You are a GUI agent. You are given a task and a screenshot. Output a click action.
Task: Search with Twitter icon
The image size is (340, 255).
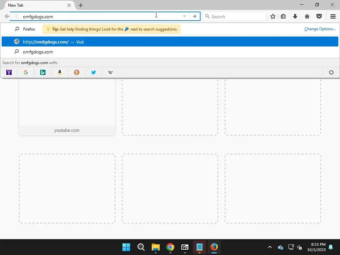tap(93, 72)
